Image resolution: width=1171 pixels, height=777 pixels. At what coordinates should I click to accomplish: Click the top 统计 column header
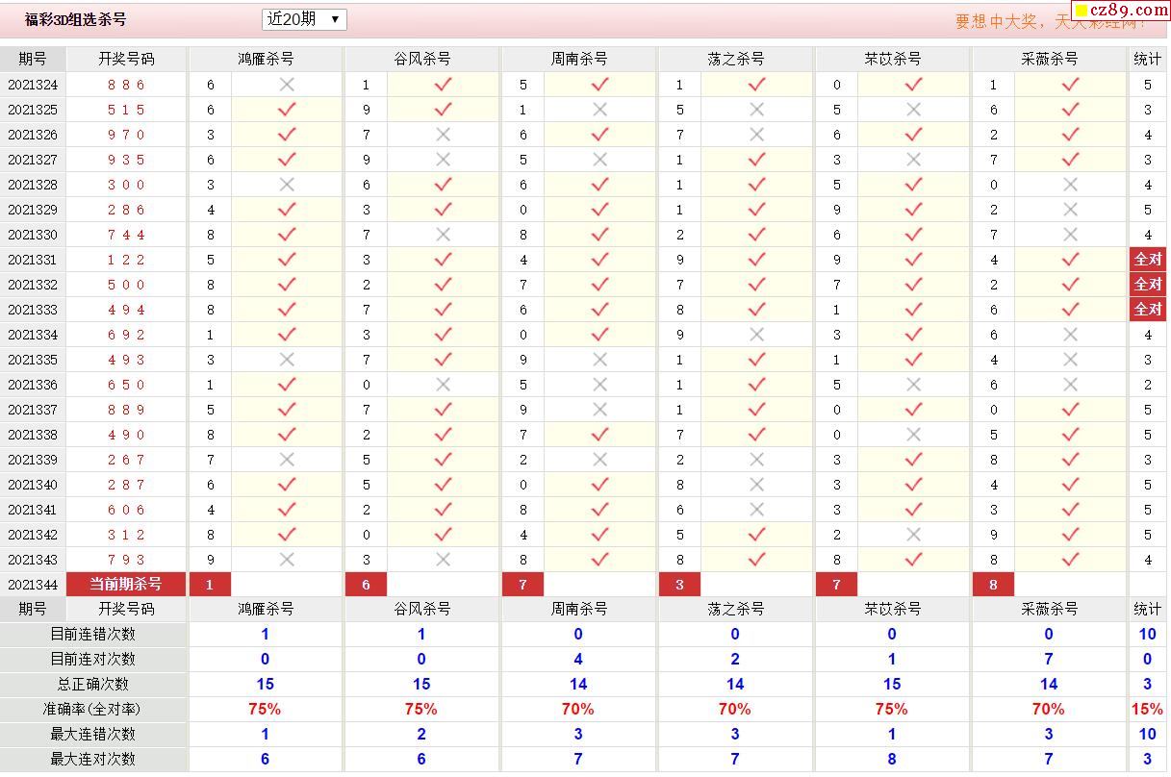(1147, 59)
